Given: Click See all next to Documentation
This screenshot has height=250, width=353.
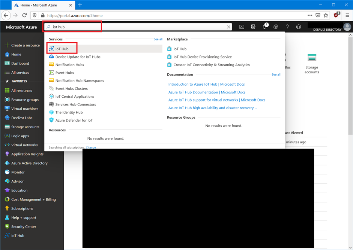Looking at the screenshot, I should tap(276, 74).
